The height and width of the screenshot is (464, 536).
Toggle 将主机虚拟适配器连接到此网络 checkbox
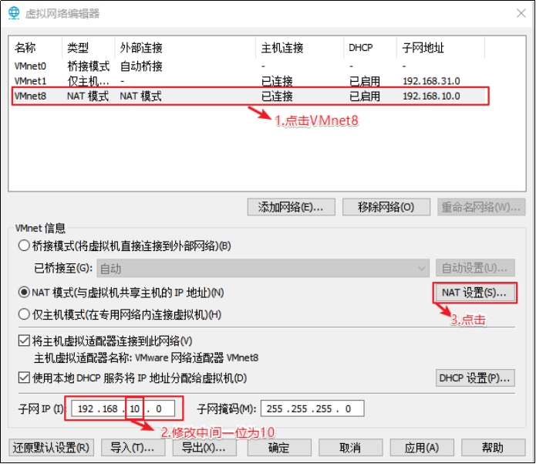click(x=24, y=340)
